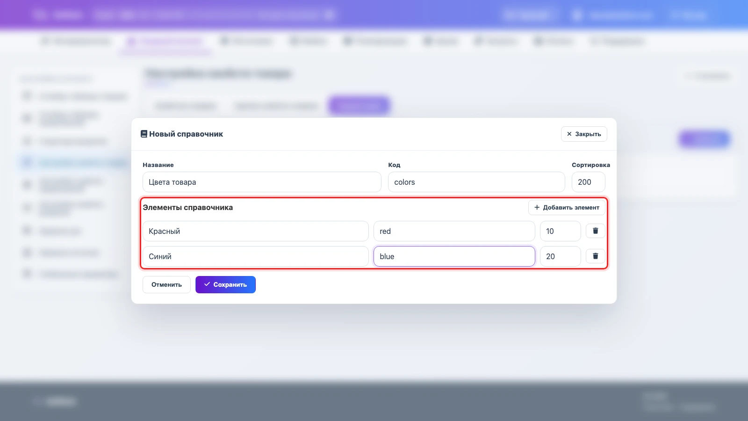The height and width of the screenshot is (421, 748).
Task: Click the underlined active top navigation item
Action: coord(165,42)
